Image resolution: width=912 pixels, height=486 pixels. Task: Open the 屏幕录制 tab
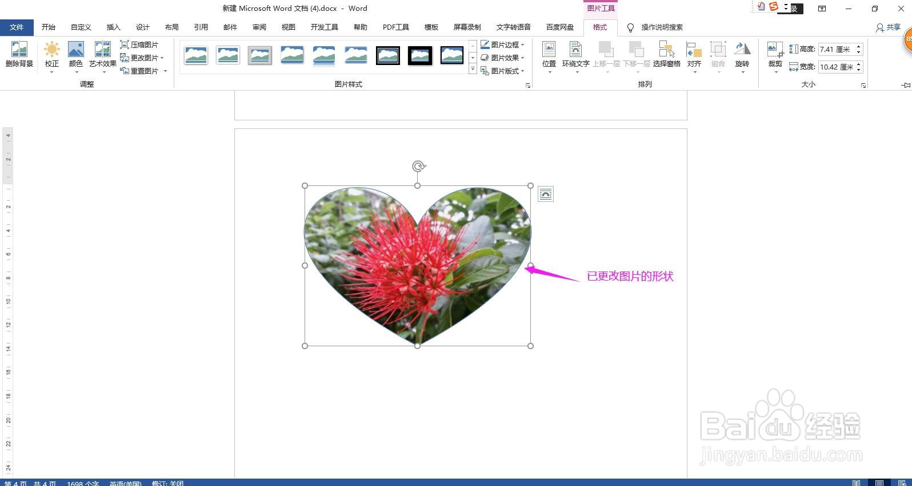(467, 27)
